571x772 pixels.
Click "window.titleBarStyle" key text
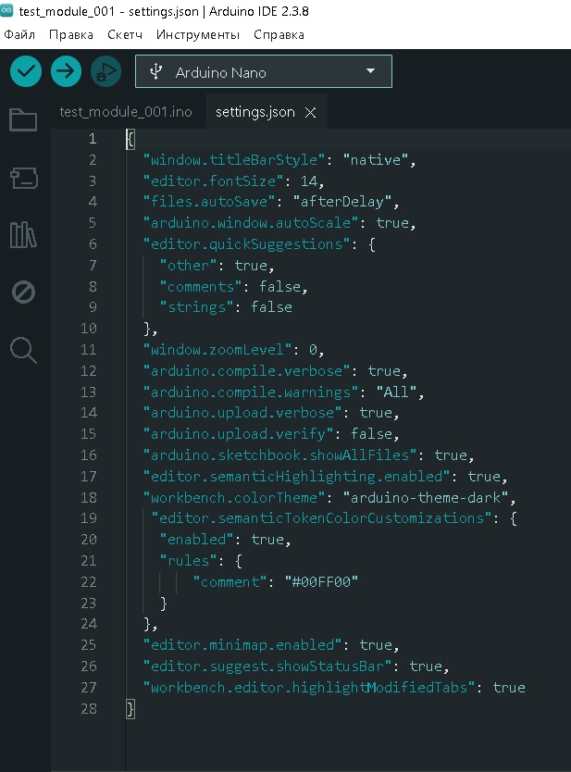[234, 160]
